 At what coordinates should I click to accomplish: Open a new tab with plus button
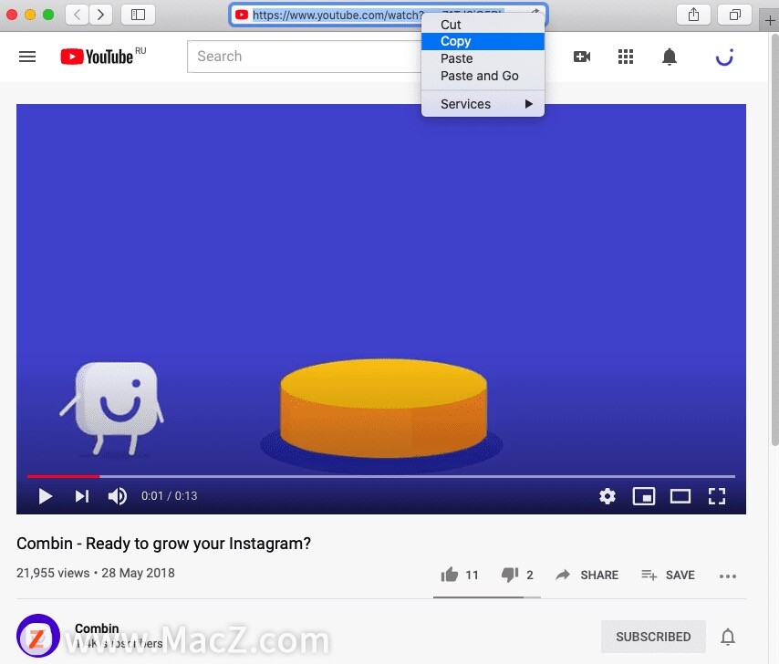[770, 20]
